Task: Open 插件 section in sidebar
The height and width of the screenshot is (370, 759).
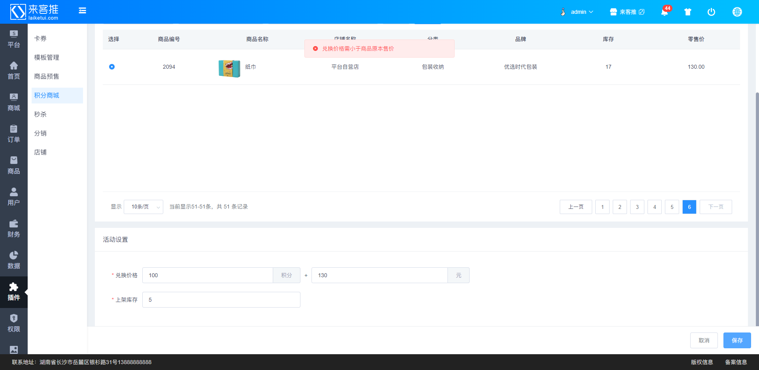Action: click(x=14, y=292)
